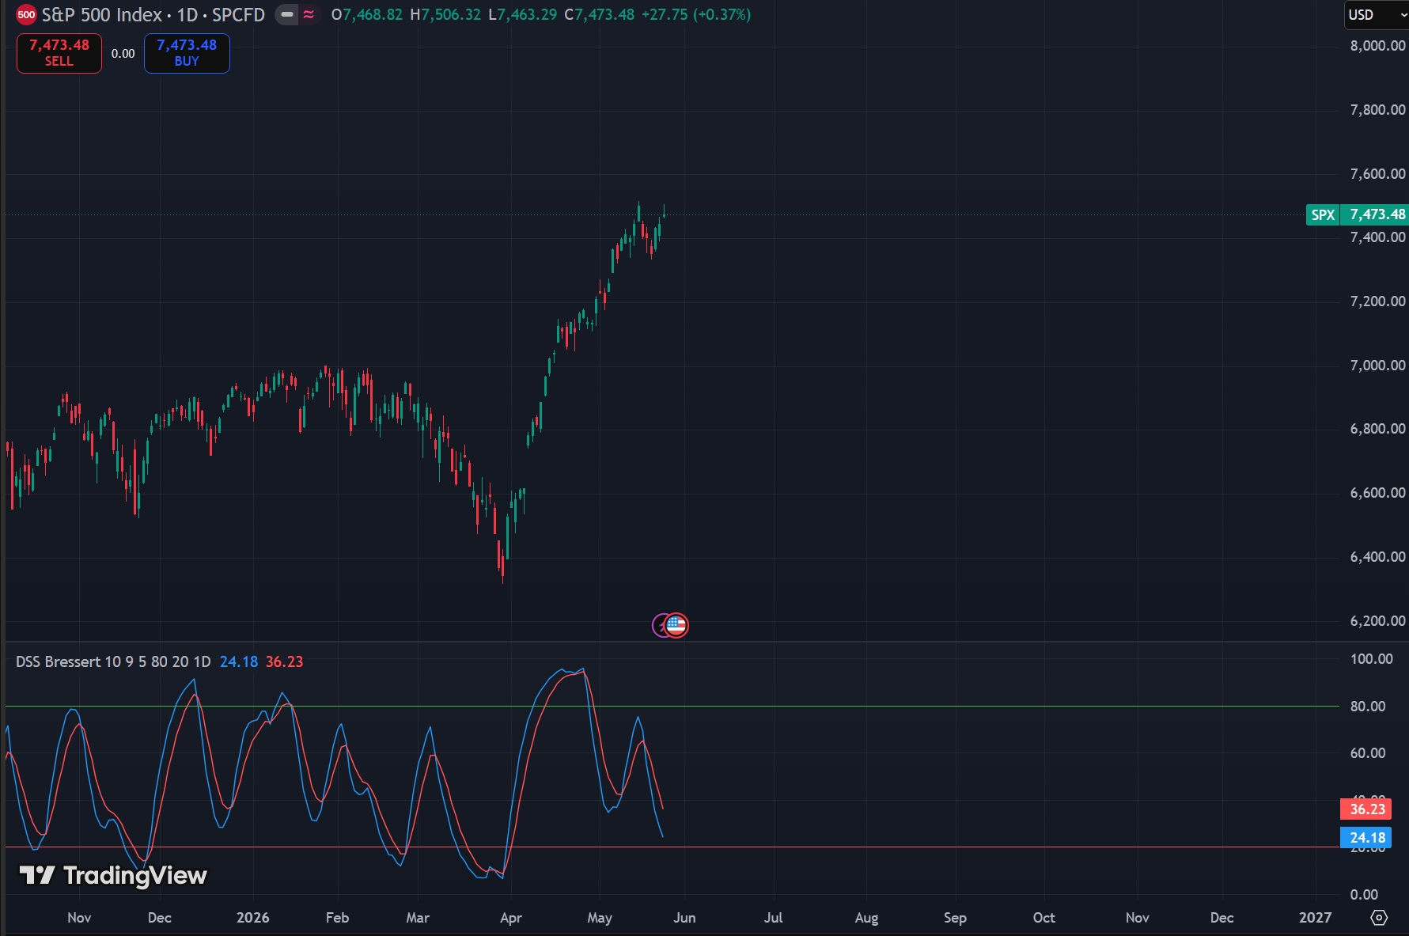Click the red 36.23 label on indicator scale
This screenshot has width=1409, height=936.
click(1366, 809)
